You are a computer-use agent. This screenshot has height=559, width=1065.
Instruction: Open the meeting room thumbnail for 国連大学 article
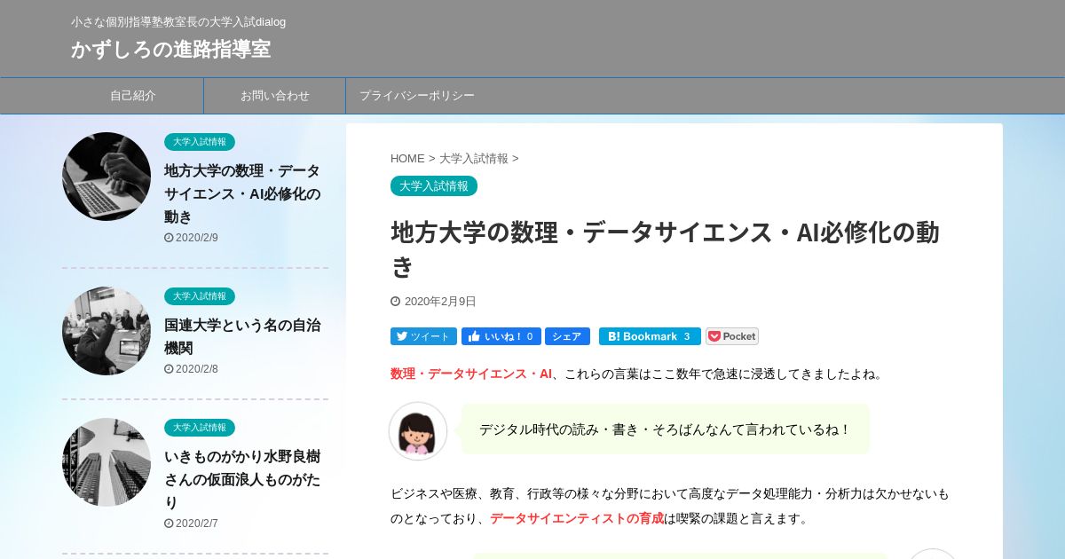pos(106,331)
